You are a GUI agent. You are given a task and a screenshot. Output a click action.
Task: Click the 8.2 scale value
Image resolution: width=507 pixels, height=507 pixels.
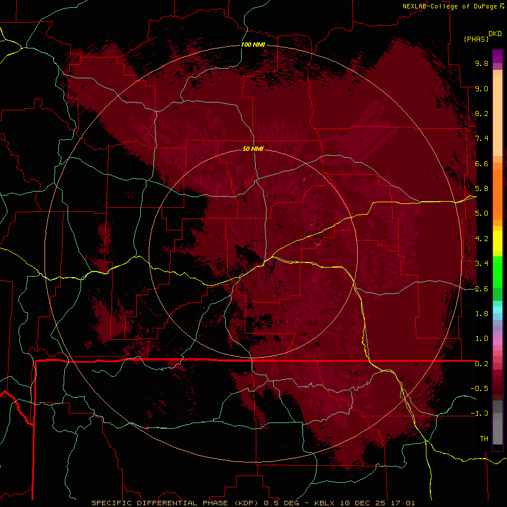click(482, 113)
